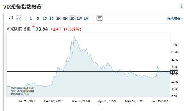
Task: Select the 1M interval
Action: [x=86, y=19]
